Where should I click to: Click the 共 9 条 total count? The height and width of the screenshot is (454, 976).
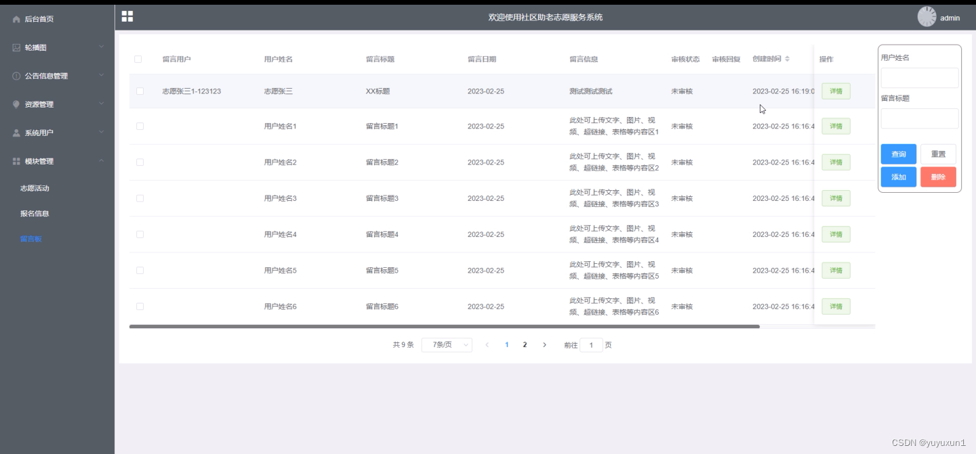point(403,345)
